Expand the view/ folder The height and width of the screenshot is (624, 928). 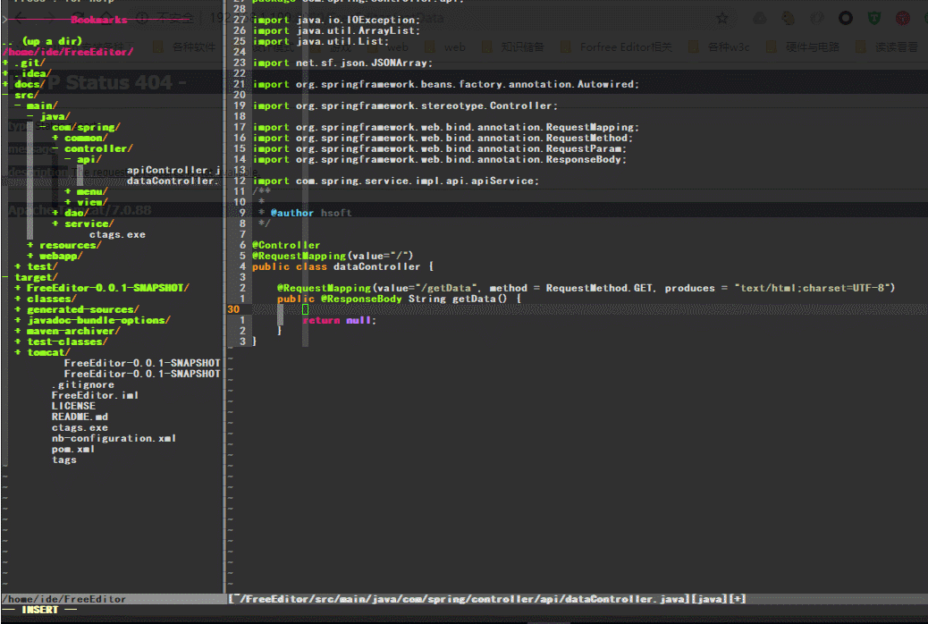point(92,202)
